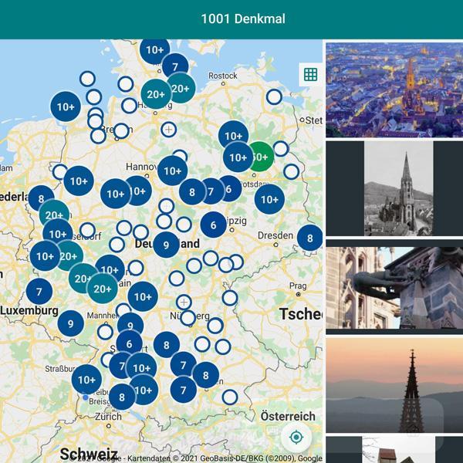The height and width of the screenshot is (463, 463).
Task: Select the 20+ teal cluster by Hamburg
Action: [156, 94]
